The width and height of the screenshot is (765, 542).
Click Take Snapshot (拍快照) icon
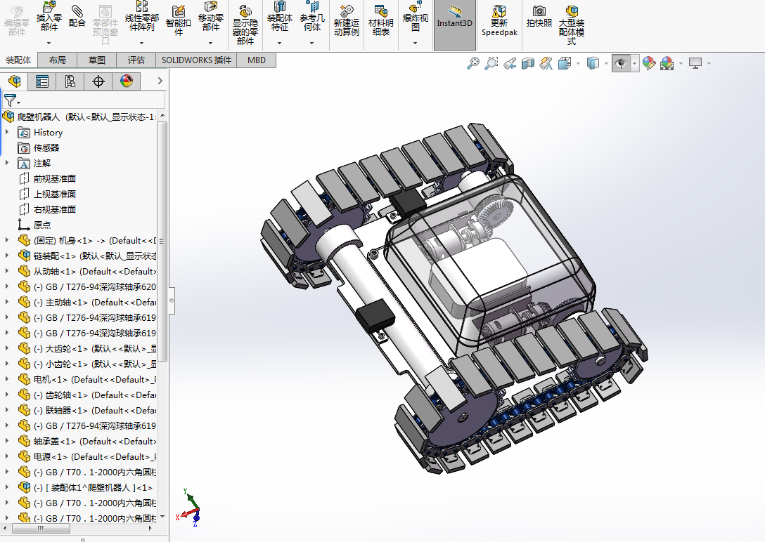coord(539,17)
